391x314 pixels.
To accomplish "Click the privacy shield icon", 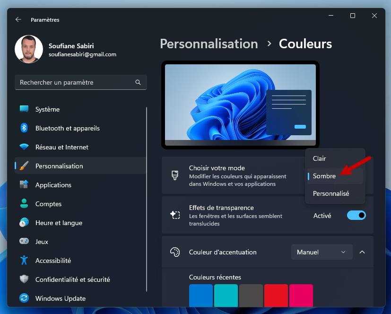I will tap(24, 279).
